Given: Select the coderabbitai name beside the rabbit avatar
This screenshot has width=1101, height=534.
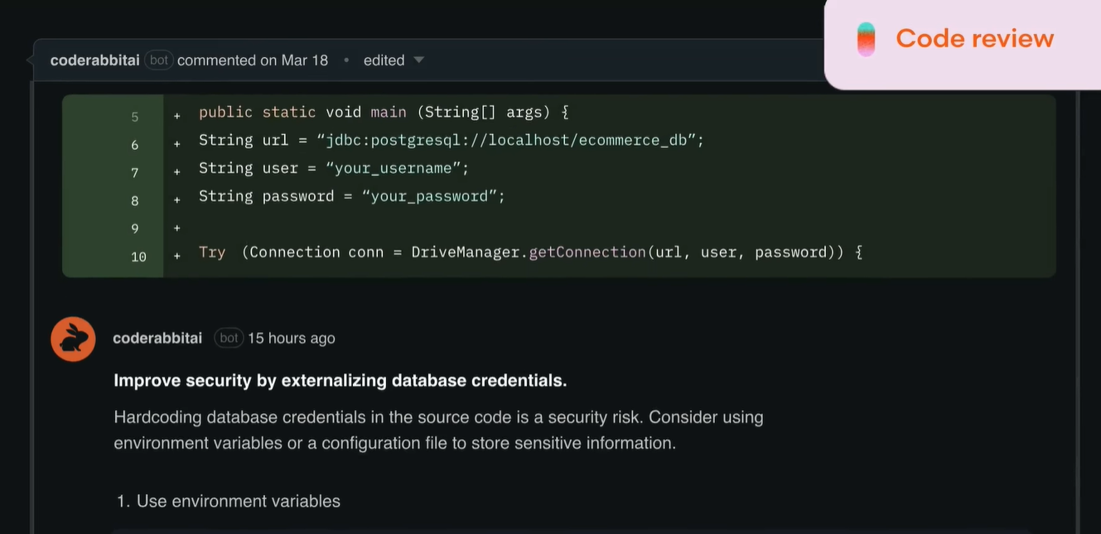Looking at the screenshot, I should pos(157,338).
